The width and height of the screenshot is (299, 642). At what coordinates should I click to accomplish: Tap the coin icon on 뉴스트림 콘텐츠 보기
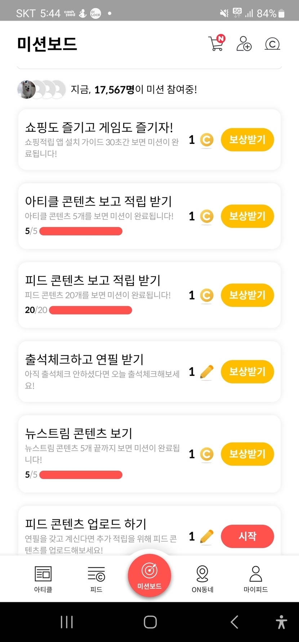(206, 454)
